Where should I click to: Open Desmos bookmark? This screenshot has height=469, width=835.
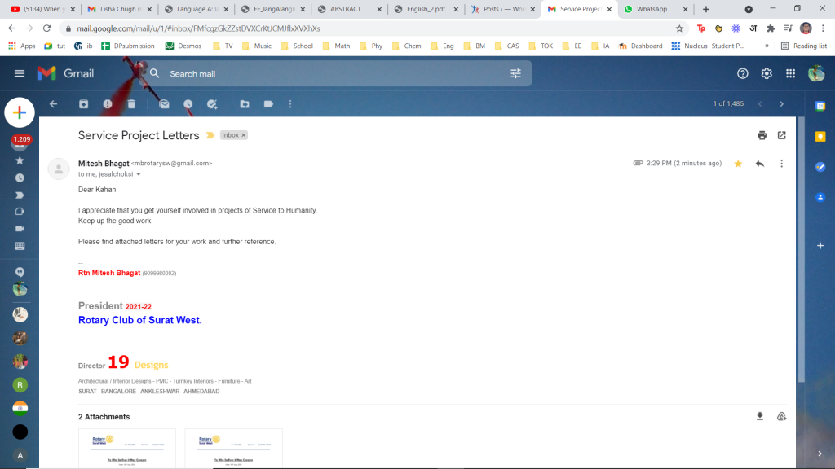(183, 46)
